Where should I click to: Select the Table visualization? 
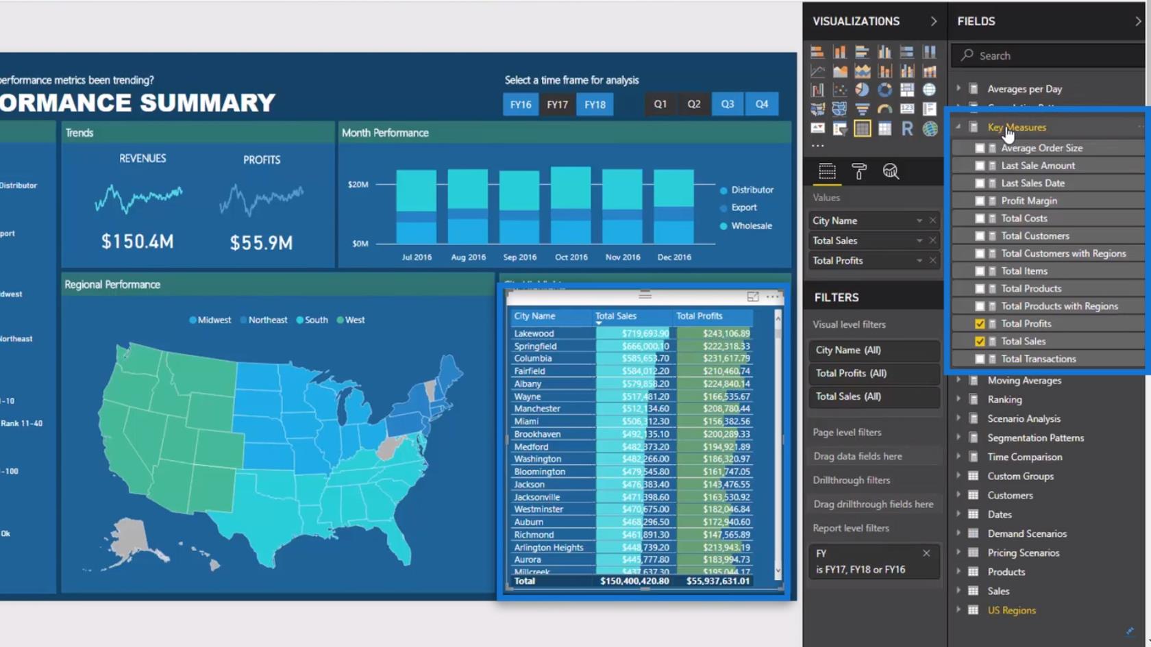pos(863,128)
